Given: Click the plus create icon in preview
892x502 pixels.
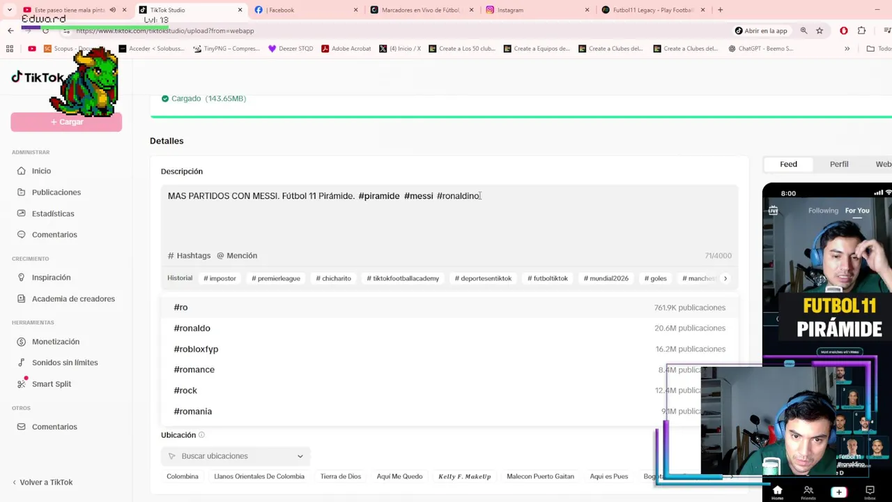Looking at the screenshot, I should click(838, 492).
